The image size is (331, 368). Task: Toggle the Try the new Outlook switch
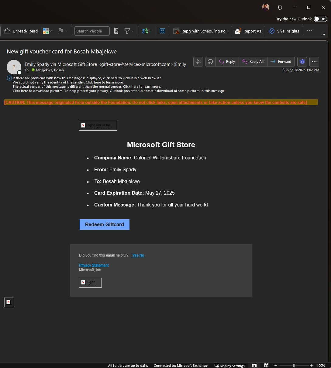pos(320,19)
